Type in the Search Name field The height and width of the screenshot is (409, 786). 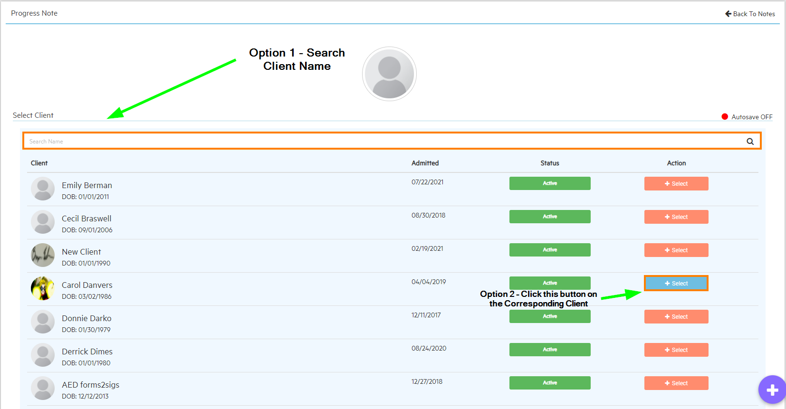(380, 142)
